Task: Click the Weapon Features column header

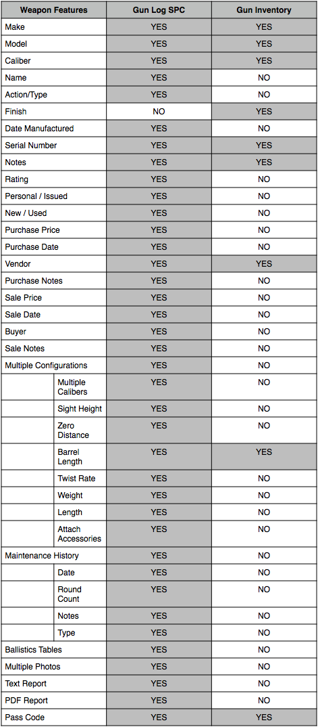Action: click(x=53, y=9)
